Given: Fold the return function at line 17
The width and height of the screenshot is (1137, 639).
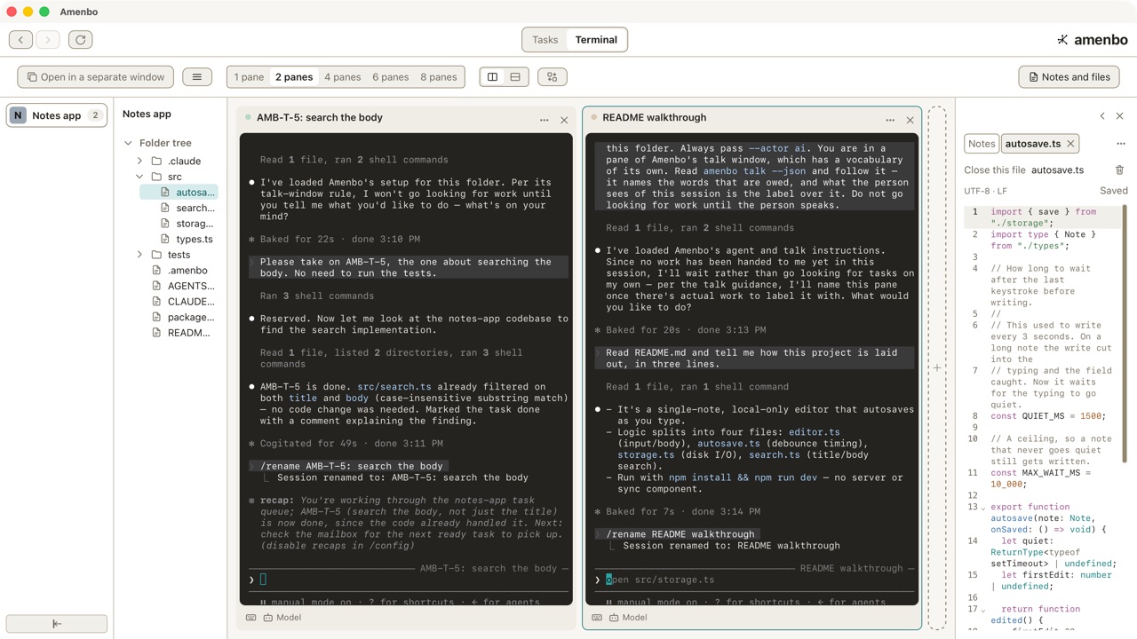Looking at the screenshot, I should click(x=983, y=610).
